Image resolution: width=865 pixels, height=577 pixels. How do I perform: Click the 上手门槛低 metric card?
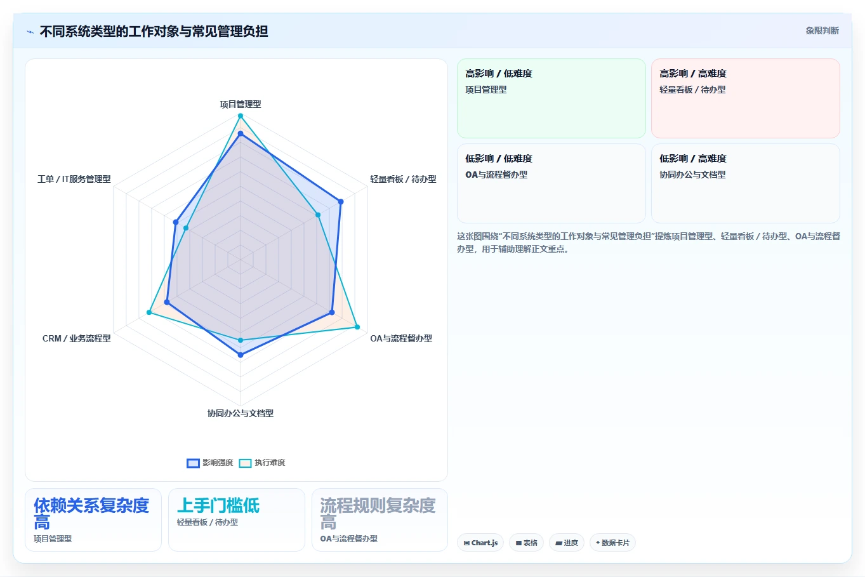(237, 520)
